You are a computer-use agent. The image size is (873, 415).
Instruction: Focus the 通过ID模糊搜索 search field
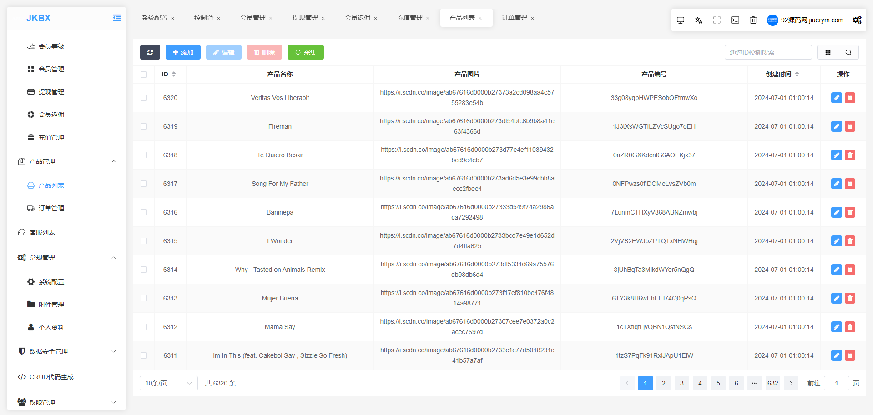tap(768, 52)
